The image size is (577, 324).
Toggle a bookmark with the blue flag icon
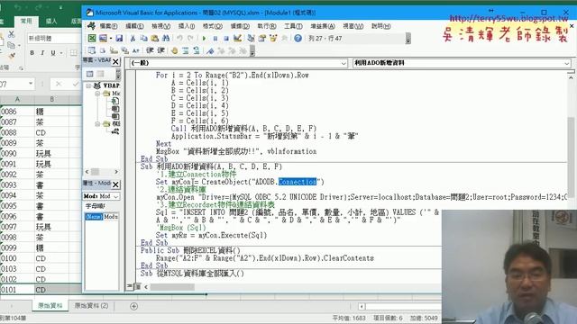click(210, 50)
